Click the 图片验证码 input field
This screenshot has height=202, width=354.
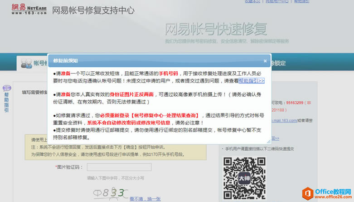[119, 167]
